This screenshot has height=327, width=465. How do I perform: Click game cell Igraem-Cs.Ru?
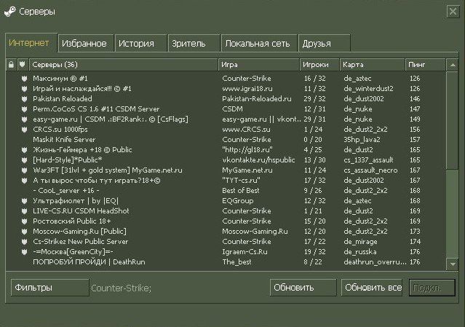click(245, 252)
